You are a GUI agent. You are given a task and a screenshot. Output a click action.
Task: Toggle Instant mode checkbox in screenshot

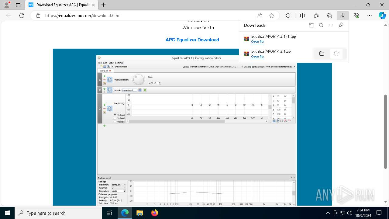[113, 67]
